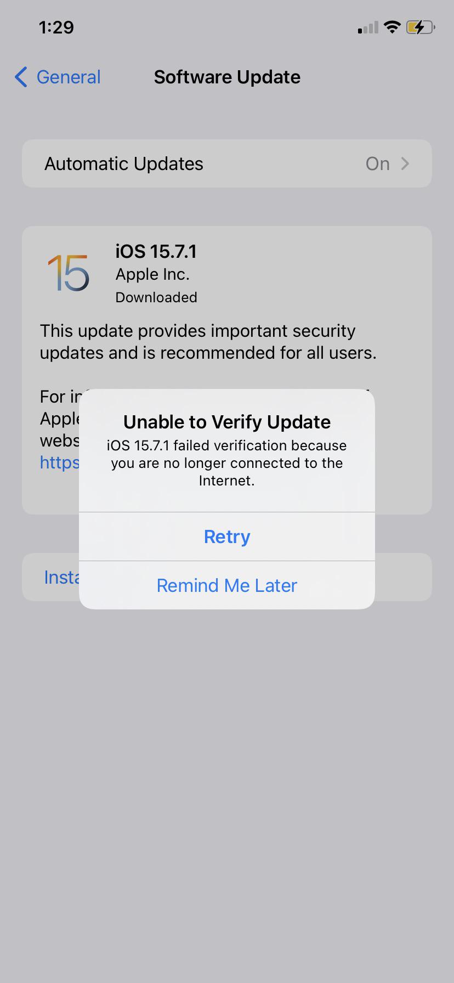This screenshot has width=454, height=983.
Task: Tap the iOS 15.7.1 update title
Action: tap(156, 251)
